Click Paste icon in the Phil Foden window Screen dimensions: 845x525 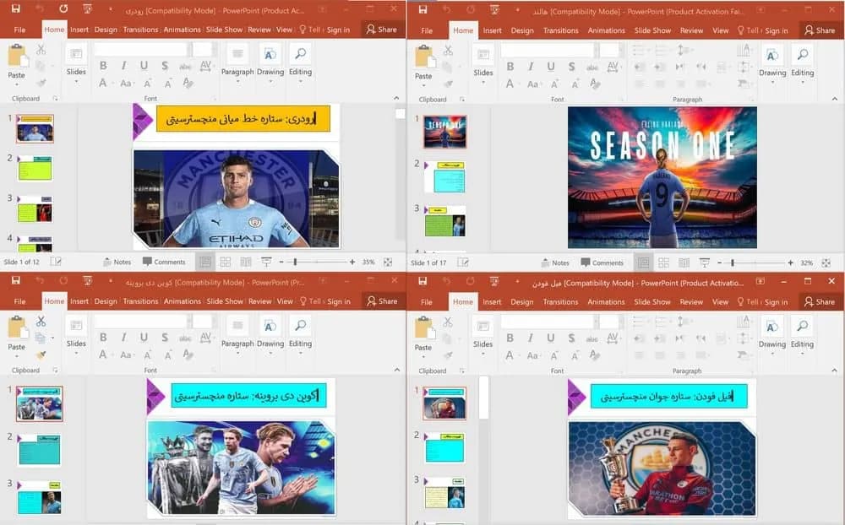[x=423, y=328]
